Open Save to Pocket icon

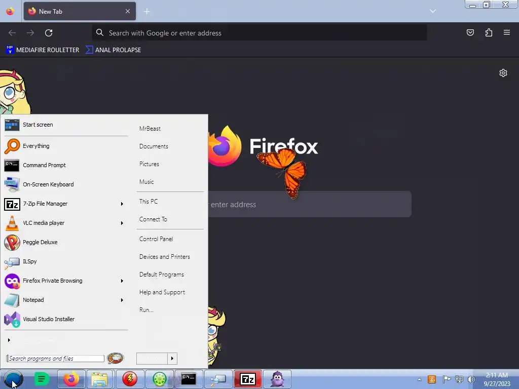tap(470, 32)
